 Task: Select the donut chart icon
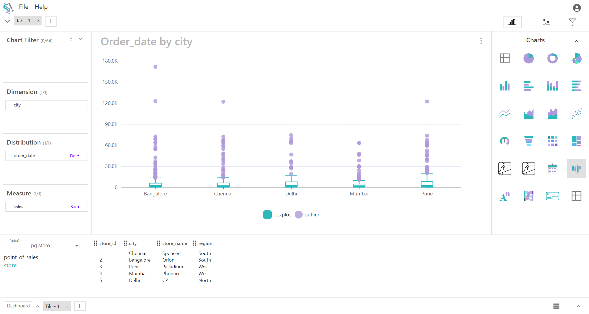tap(552, 58)
